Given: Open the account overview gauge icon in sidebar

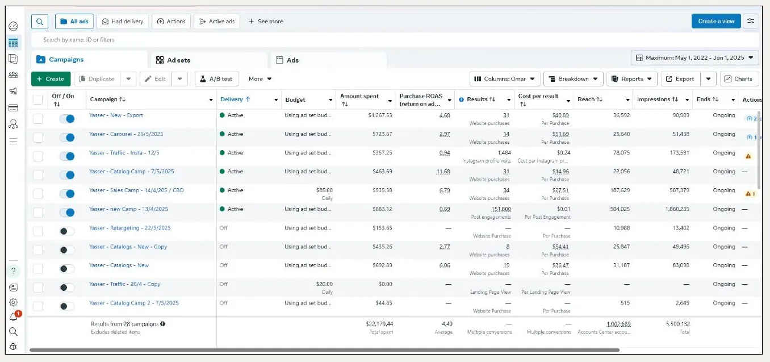Looking at the screenshot, I should click(x=13, y=26).
